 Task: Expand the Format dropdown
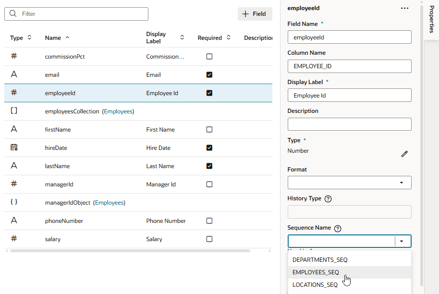401,183
